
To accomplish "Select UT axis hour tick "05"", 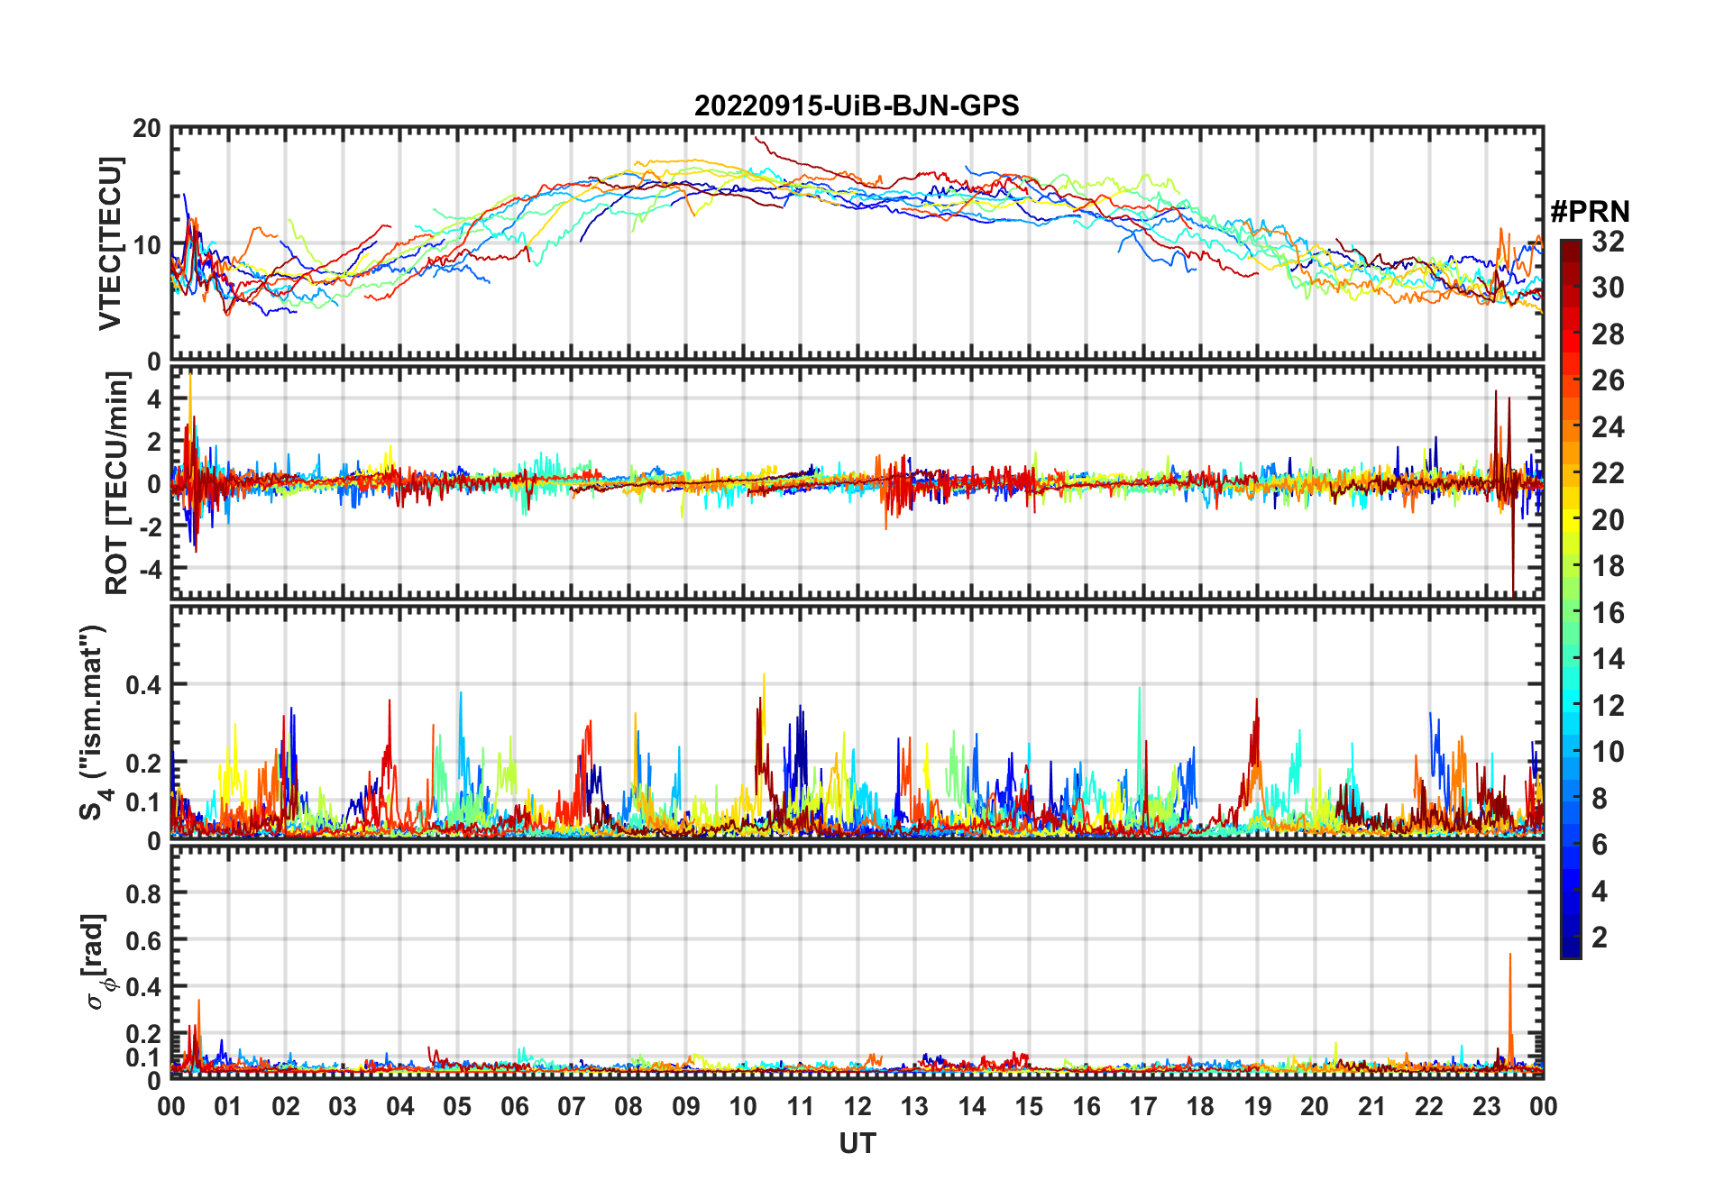I will click(457, 1106).
